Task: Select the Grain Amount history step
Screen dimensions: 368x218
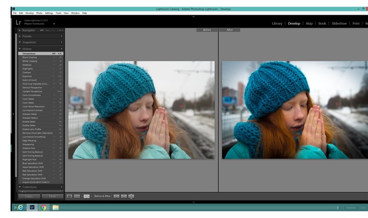Action: (x=41, y=80)
